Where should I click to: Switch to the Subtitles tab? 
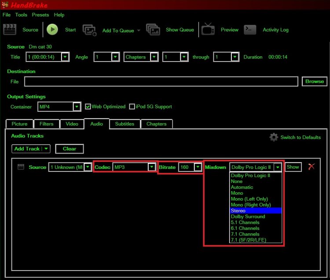coord(125,124)
